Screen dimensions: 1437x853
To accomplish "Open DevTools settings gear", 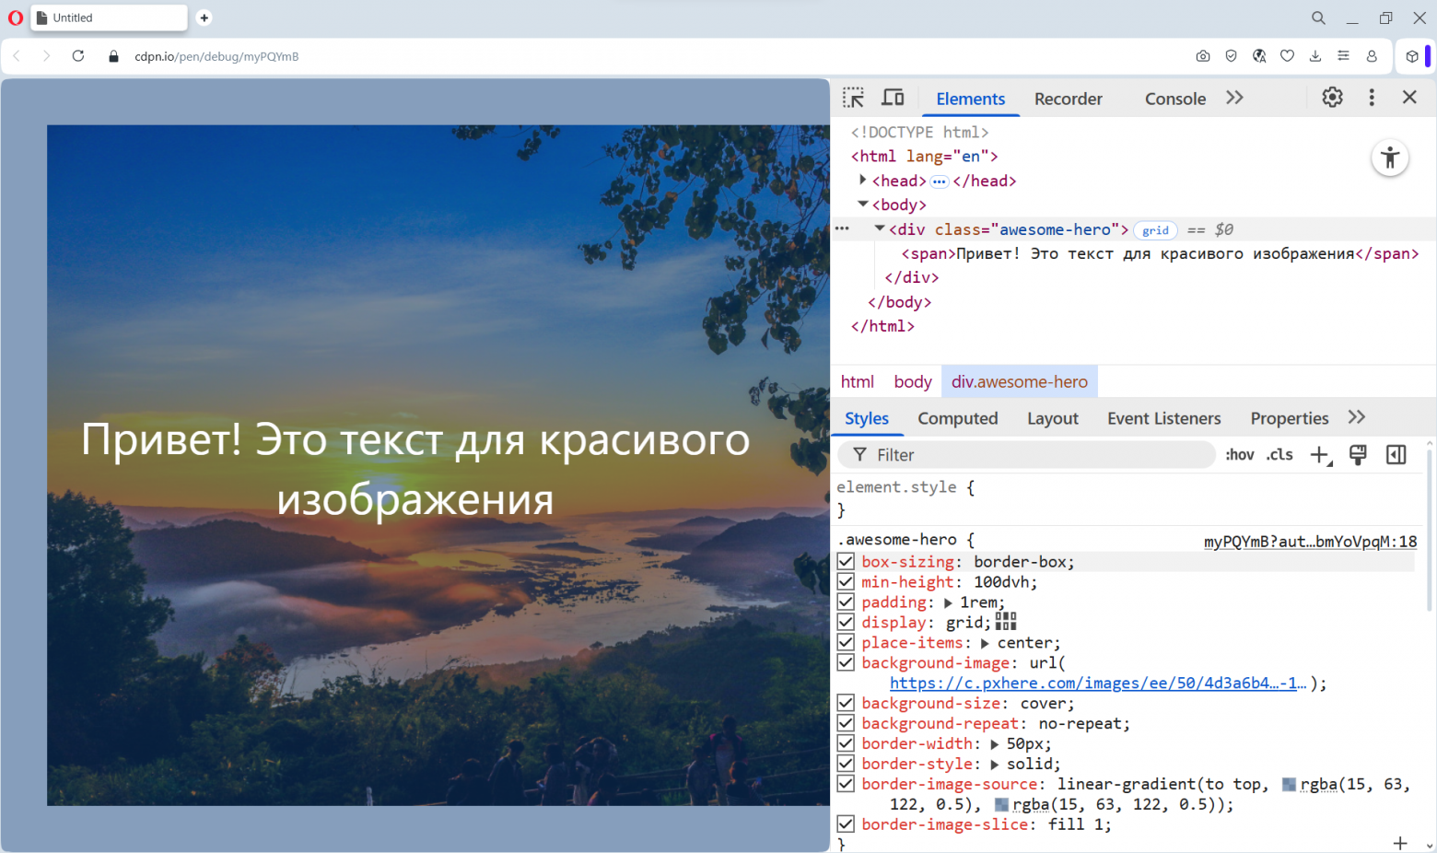I will click(x=1332, y=97).
